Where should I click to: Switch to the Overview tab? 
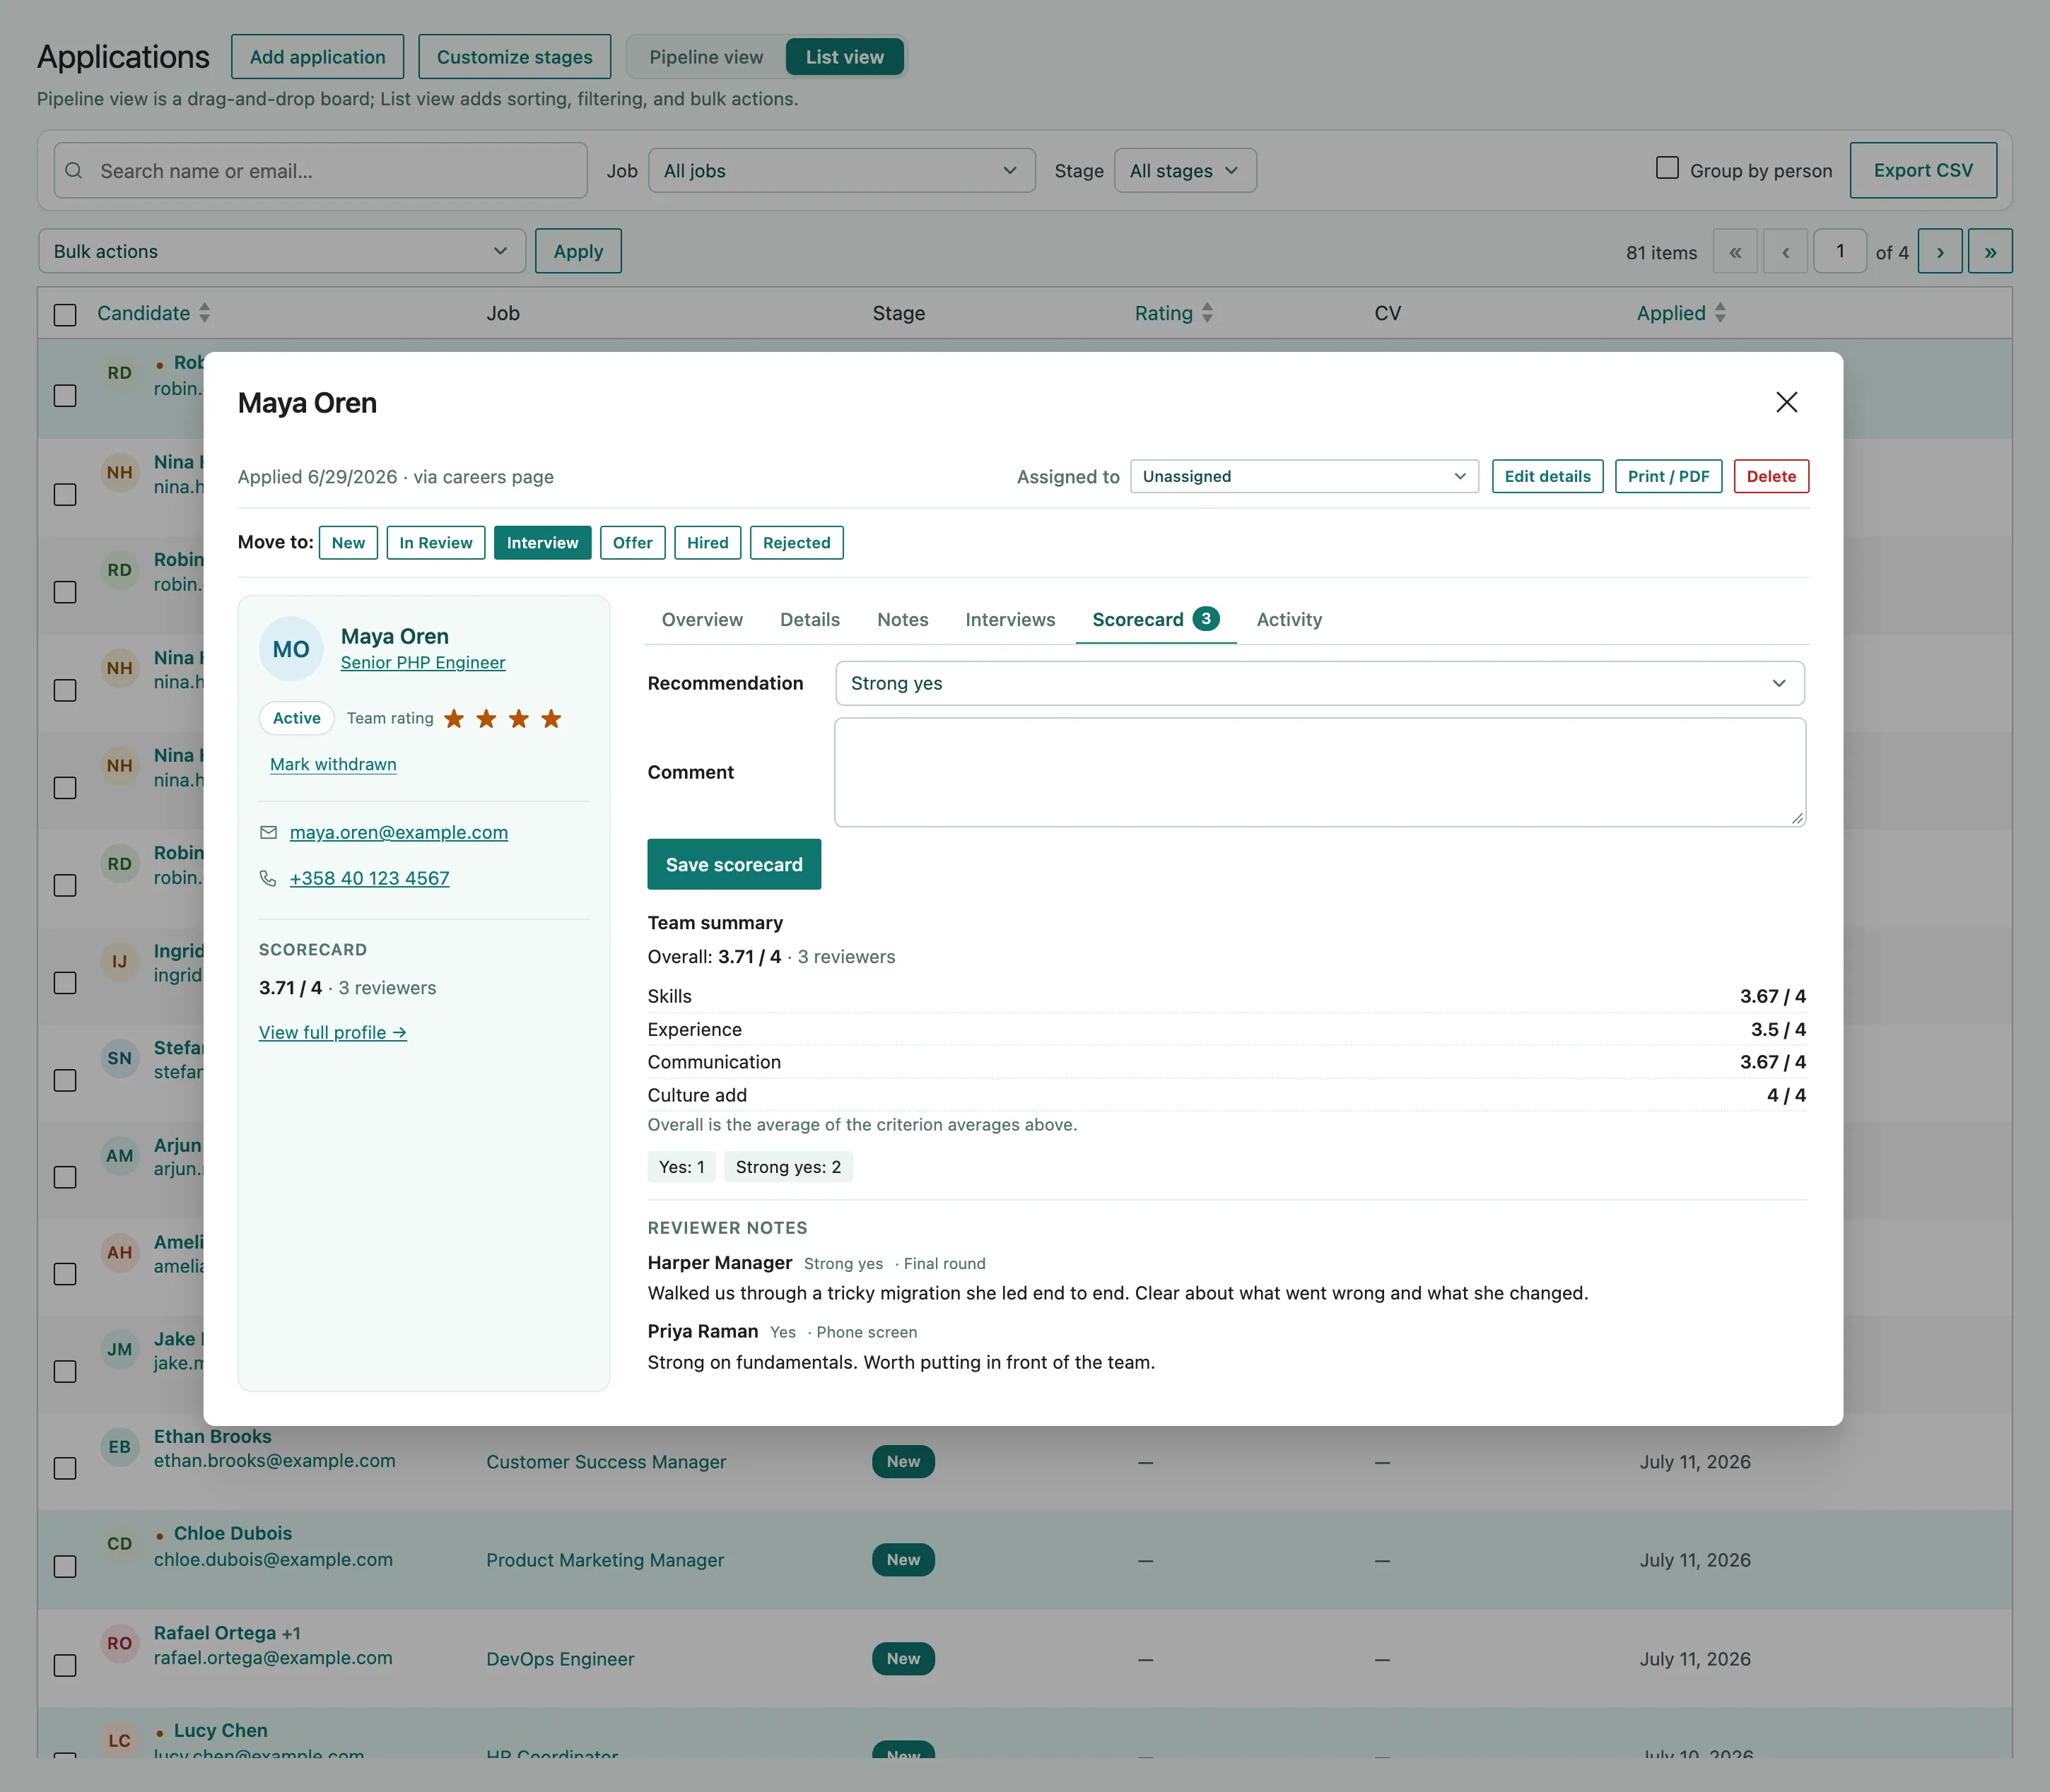(703, 619)
